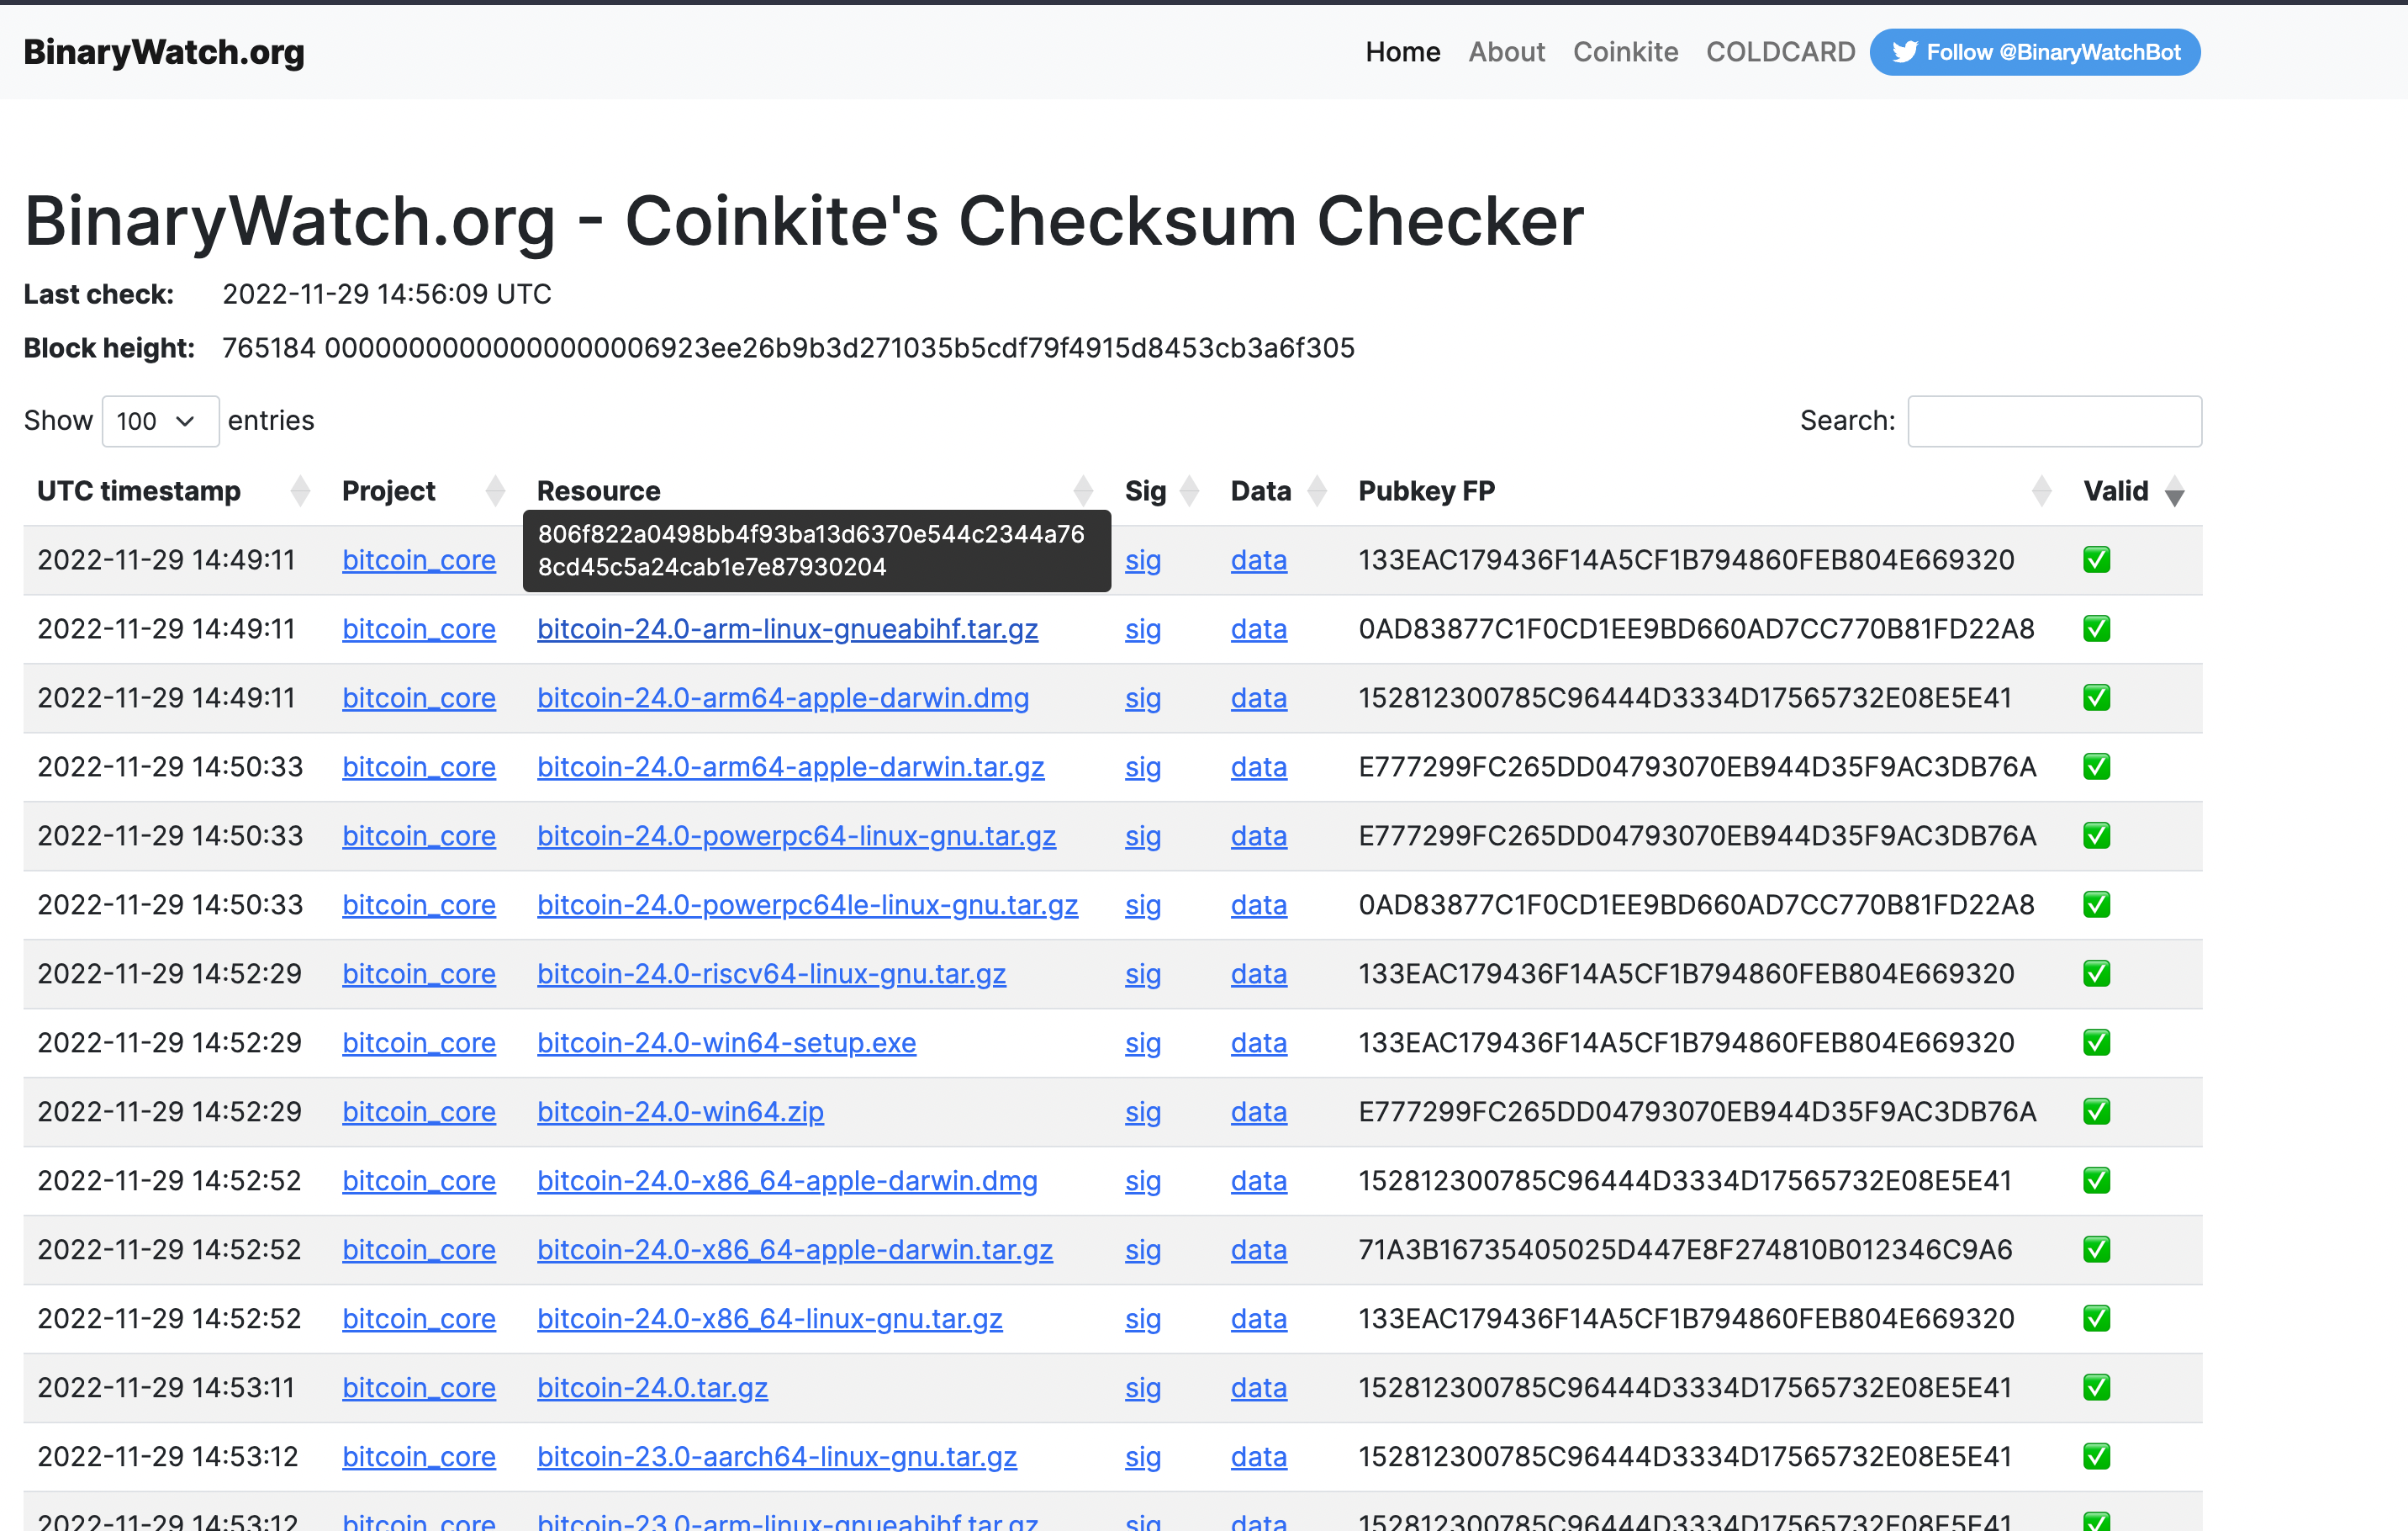This screenshot has height=1531, width=2408.
Task: Open bitcoin-24.0-arm64-apple-darwin.dmg resource link
Action: tap(783, 698)
